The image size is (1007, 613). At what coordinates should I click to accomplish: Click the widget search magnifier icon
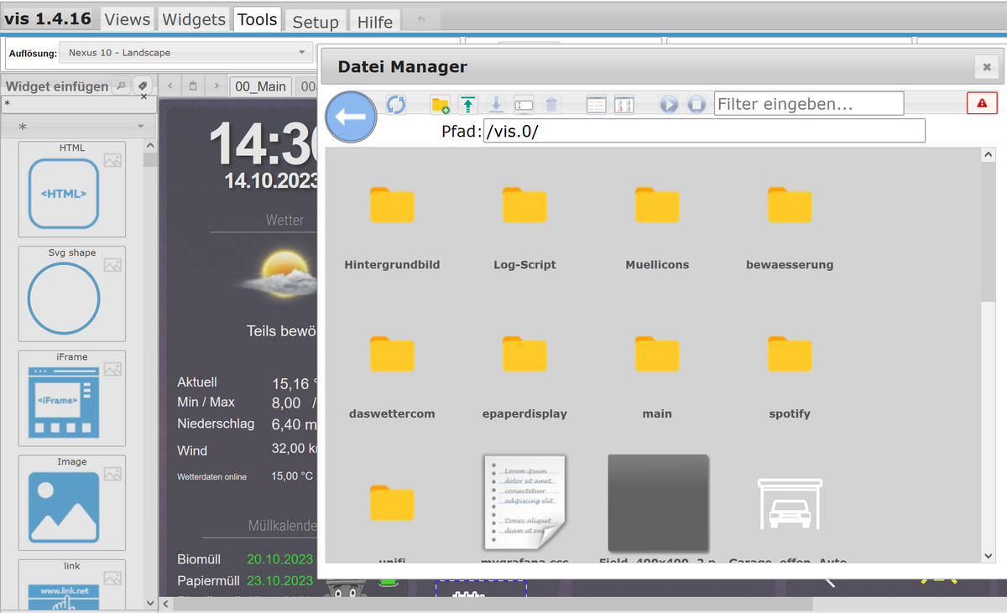click(x=121, y=86)
